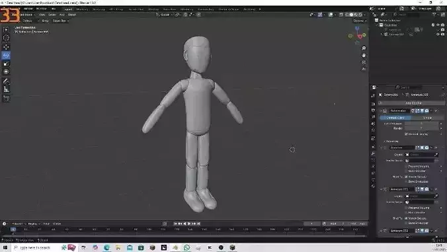This screenshot has width=447, height=252.
Task: Open the Layout workspace tab
Action: point(68,9)
